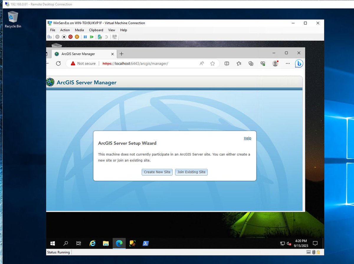Open Task View in VM taskbar
Screen dimensions: 354x264
pyautogui.click(x=79, y=243)
